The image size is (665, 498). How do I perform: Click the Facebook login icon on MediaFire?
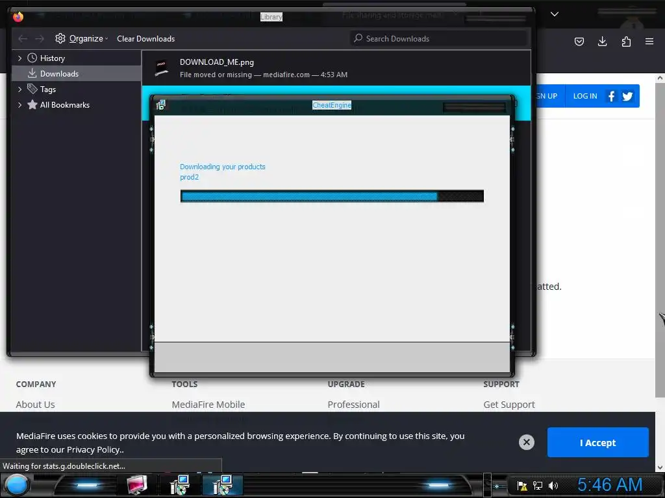(x=611, y=96)
